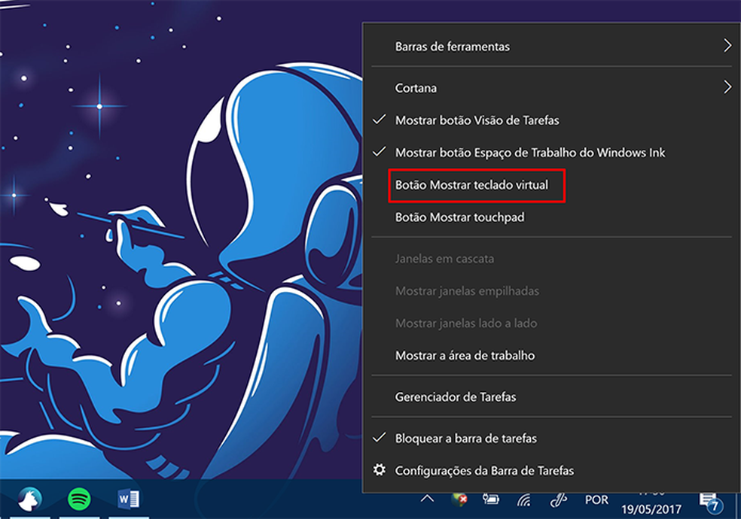The image size is (741, 519).
Task: Expand the Cortana submenu chevron
Action: click(727, 86)
